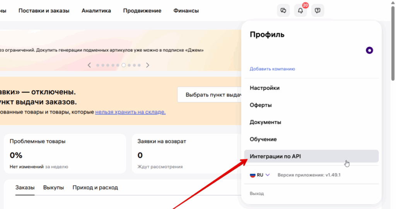The width and height of the screenshot is (396, 209).
Task: Switch to the Выкупы tab
Action: [x=53, y=187]
